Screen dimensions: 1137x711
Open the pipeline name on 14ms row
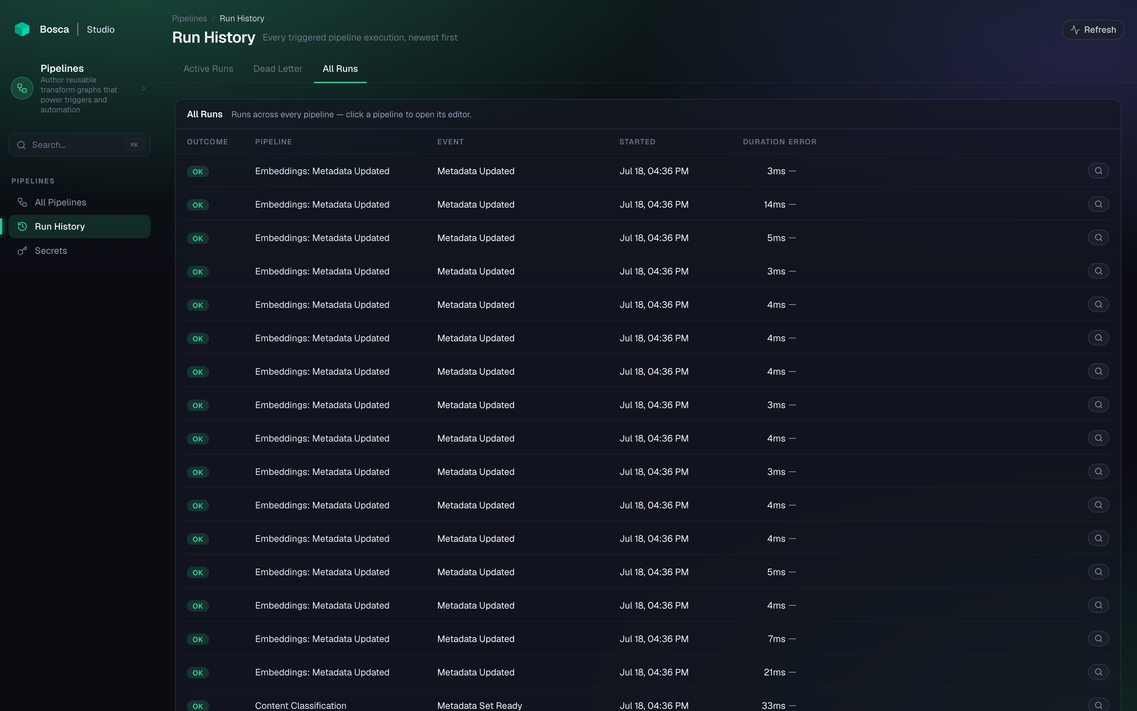(x=322, y=204)
